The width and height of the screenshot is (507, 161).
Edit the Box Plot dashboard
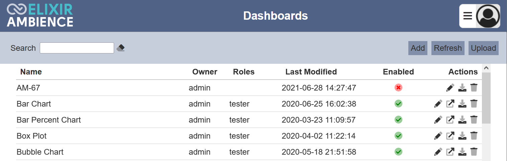438,136
